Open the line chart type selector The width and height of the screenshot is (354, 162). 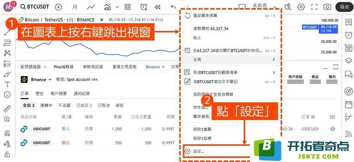pyautogui.click(x=91, y=7)
